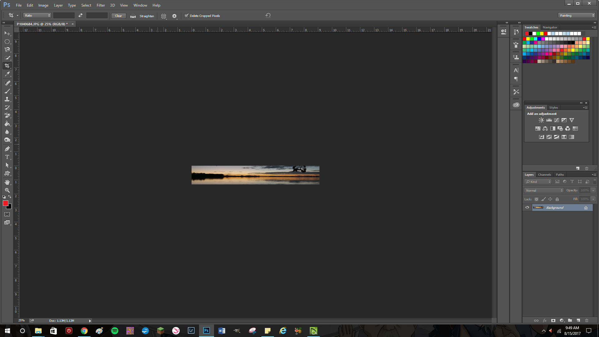Launch Photoshop's crop overlay options grid icon

click(x=163, y=16)
